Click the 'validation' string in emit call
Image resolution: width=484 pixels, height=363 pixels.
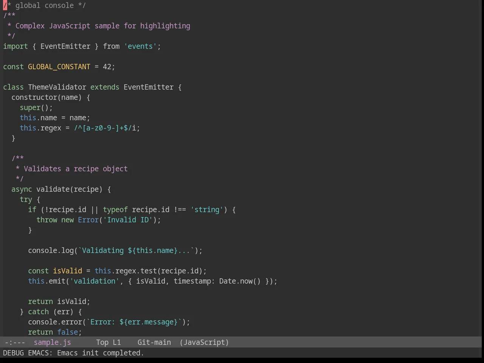95,281
